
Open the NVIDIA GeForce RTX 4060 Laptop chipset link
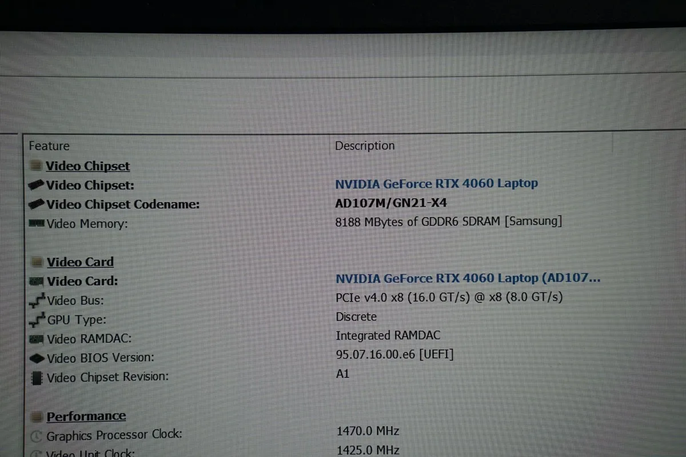[x=436, y=183]
